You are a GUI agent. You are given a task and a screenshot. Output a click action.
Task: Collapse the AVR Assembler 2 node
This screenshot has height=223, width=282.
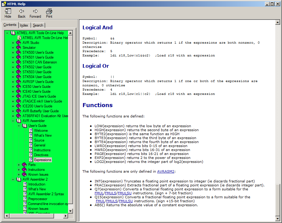point(13,179)
